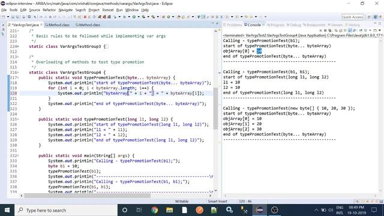384x216 pixels.
Task: Toggle Word Wrap in Console toolbar
Action: coord(346,31)
